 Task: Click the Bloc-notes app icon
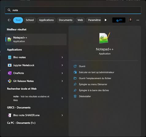click(x=10, y=57)
